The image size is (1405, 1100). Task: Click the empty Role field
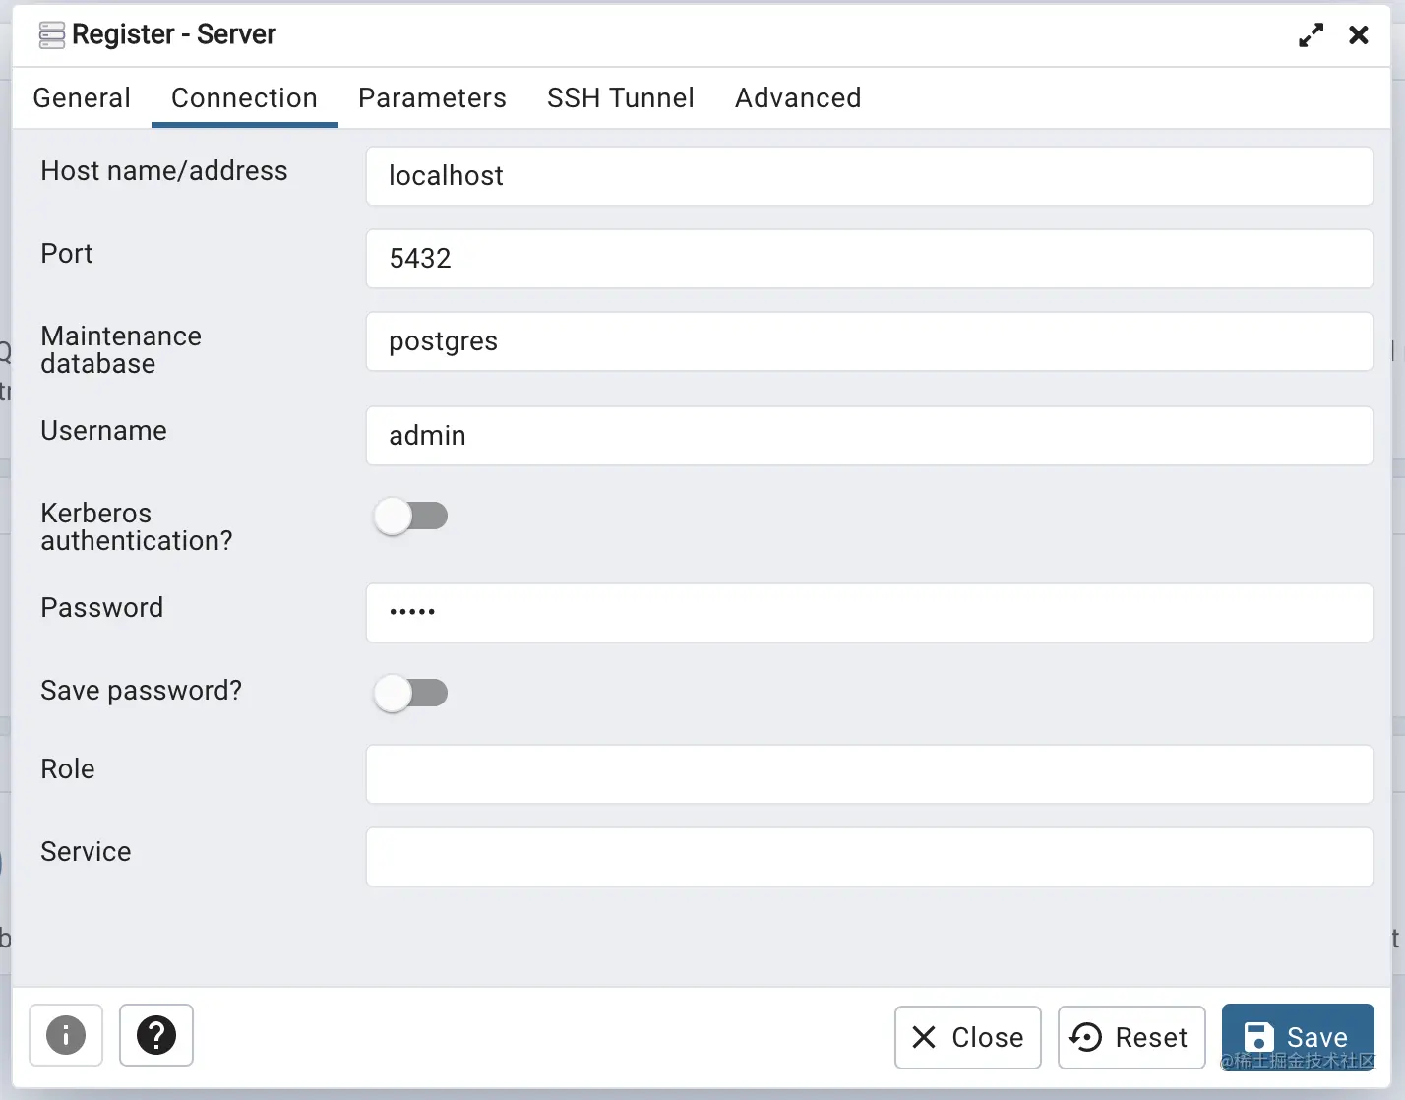point(869,774)
